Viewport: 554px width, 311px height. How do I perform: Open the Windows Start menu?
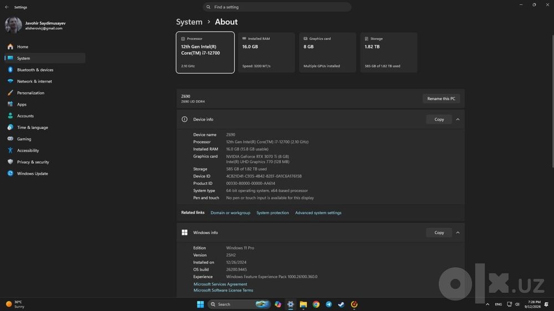click(201, 304)
